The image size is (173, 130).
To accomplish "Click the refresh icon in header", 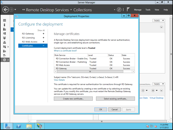I will click(119, 10).
